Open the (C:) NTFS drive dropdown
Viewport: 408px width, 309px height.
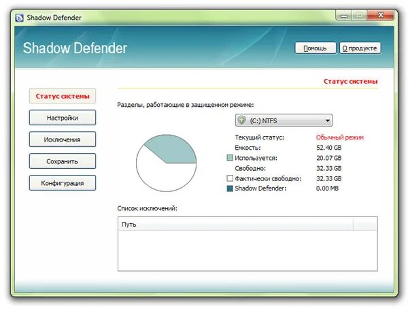pyautogui.click(x=284, y=120)
